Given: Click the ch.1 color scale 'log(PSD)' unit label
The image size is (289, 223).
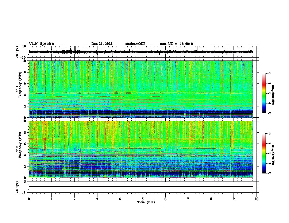Looking at the screenshot, I should 273,95.
